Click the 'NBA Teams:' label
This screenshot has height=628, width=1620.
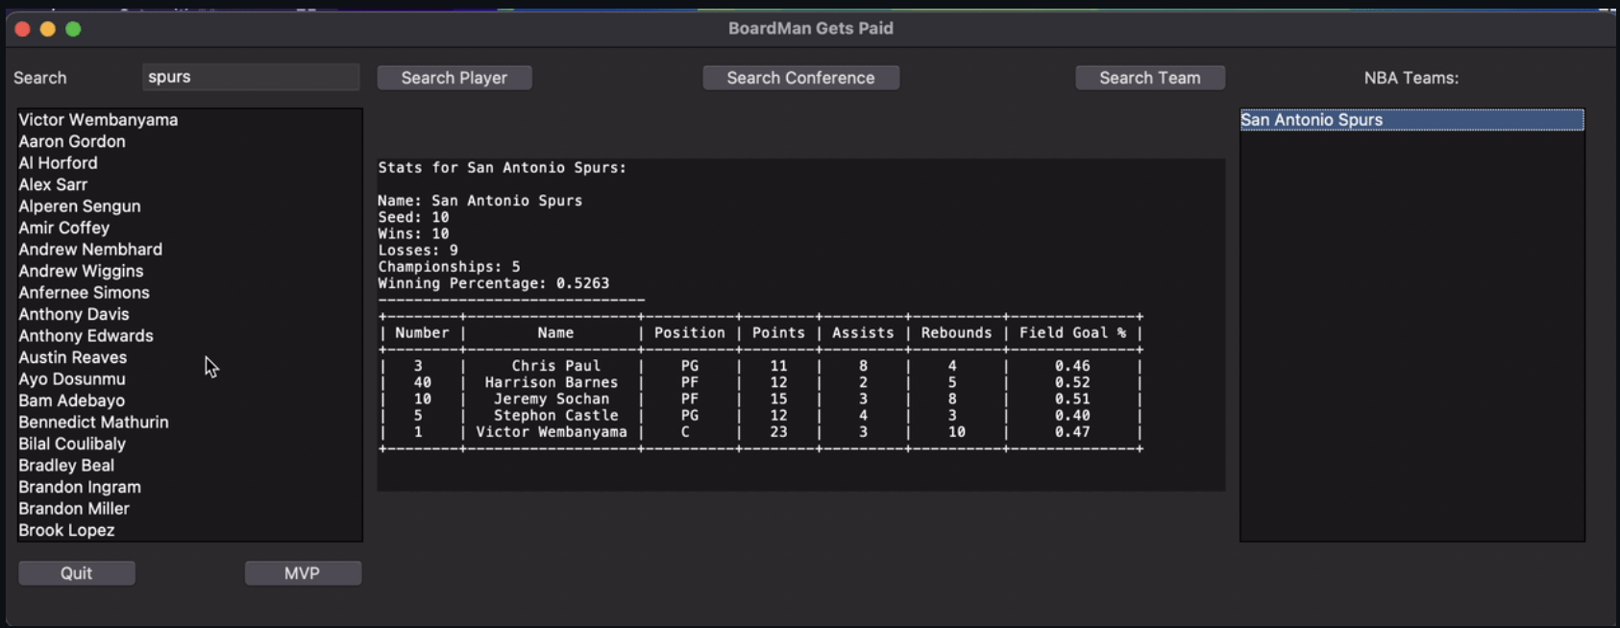tap(1411, 78)
